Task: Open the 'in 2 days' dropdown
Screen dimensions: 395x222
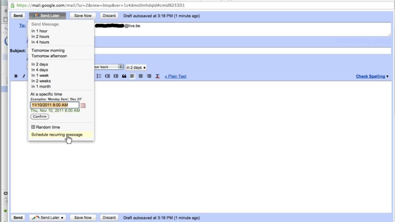Action: coord(136,67)
